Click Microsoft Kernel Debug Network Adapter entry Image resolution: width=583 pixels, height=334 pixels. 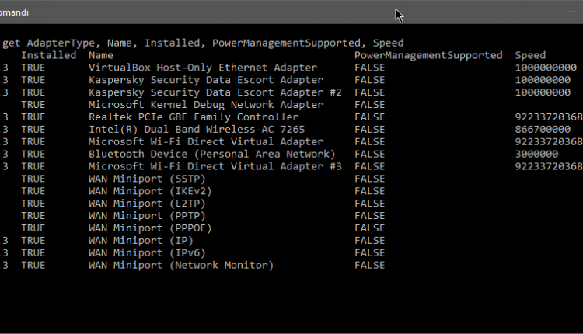click(x=205, y=105)
